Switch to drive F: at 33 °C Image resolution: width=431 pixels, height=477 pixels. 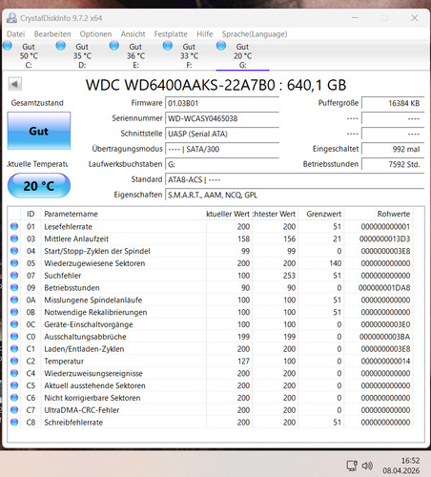click(x=189, y=55)
